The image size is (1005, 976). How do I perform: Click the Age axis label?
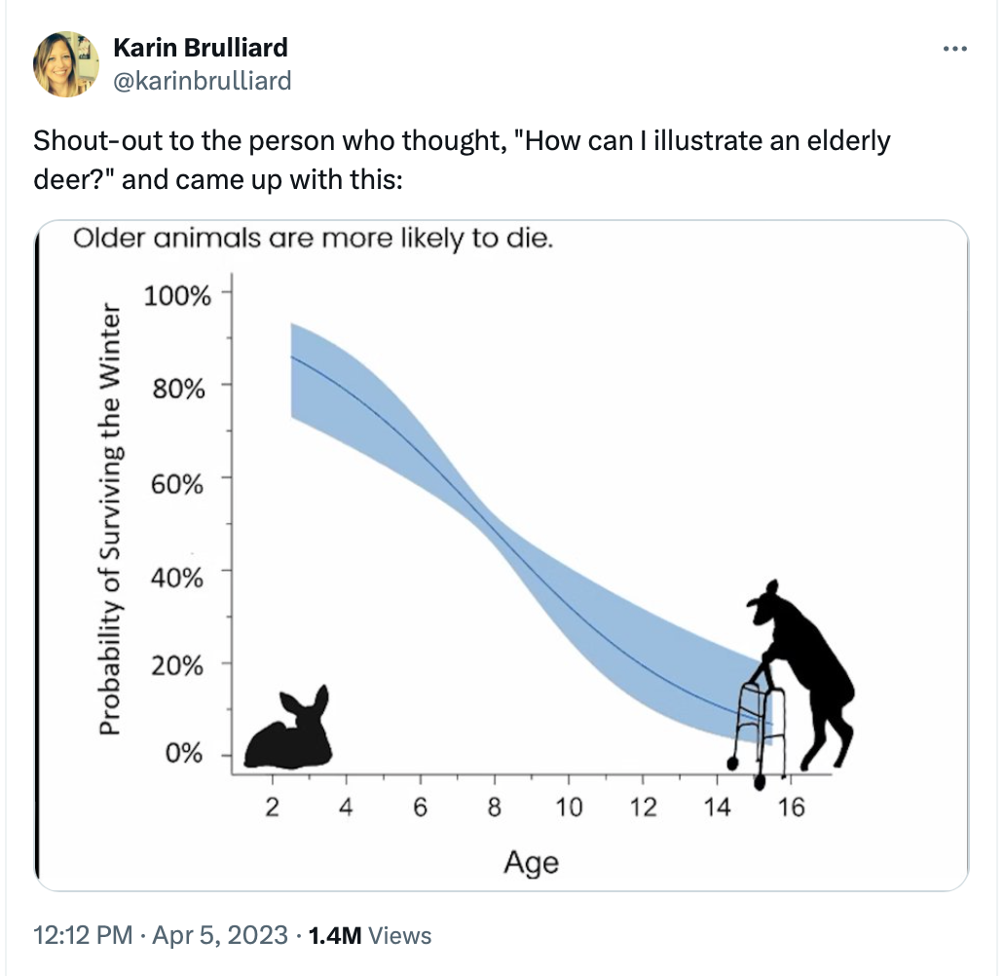click(x=531, y=861)
